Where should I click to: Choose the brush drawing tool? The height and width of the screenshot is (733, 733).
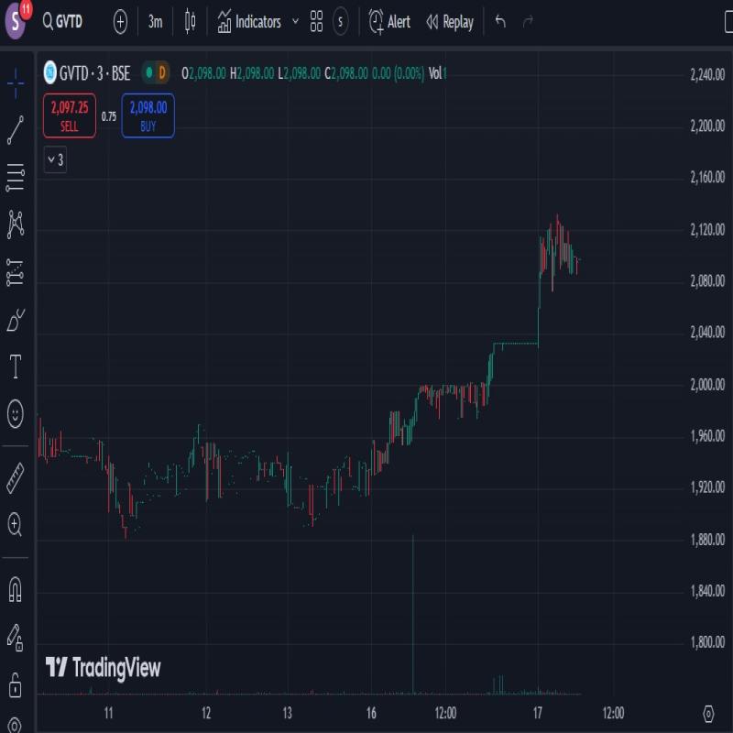pos(16,320)
